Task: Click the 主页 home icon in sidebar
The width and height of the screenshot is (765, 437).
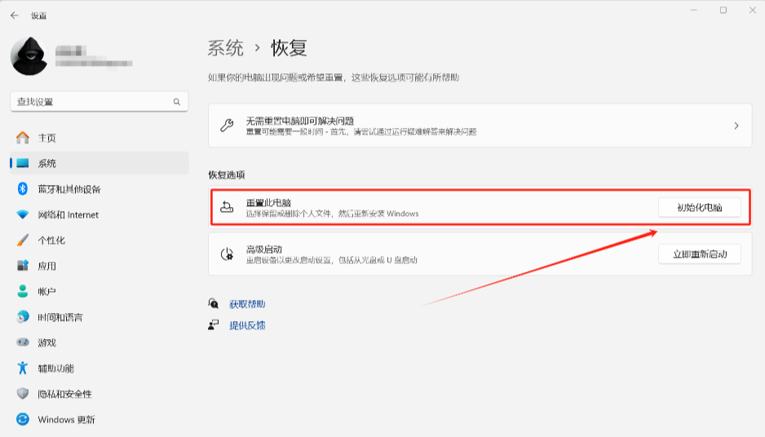Action: coord(23,138)
